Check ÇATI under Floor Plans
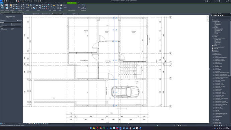This screenshot has width=231, height=130. click(x=215, y=34)
